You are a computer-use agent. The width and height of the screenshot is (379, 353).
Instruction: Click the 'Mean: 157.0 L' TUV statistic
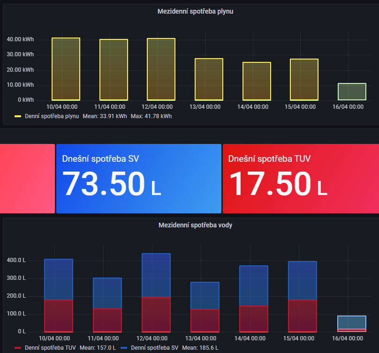point(99,348)
